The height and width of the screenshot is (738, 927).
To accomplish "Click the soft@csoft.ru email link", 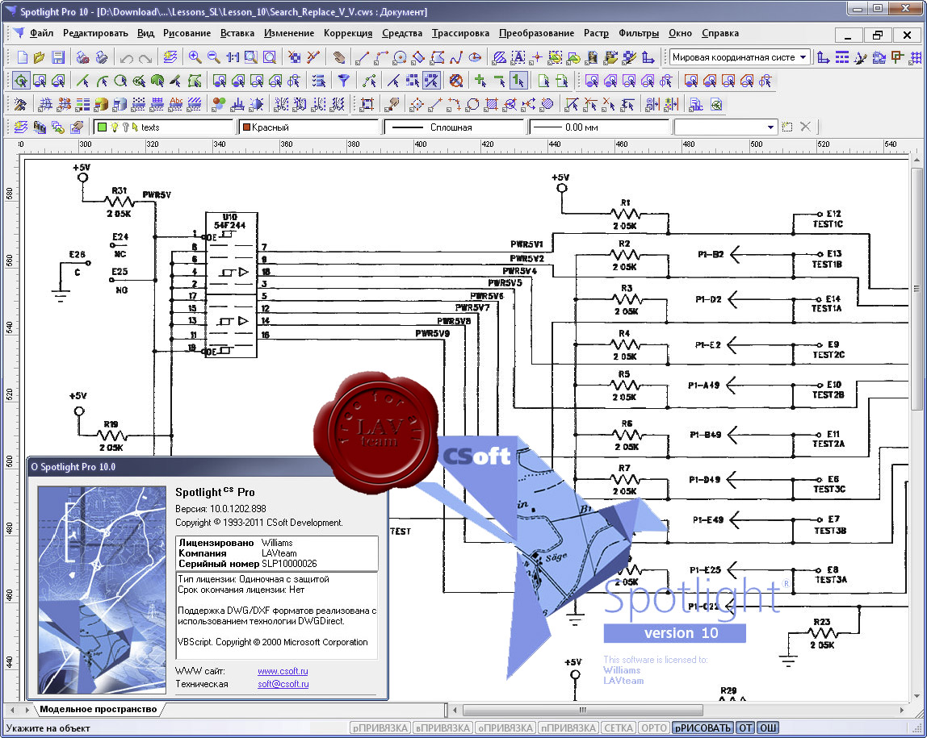I will 283,684.
